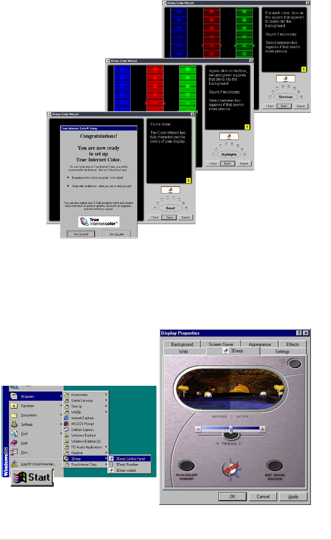Click OK in Display Properties
The image size is (331, 540).
[x=233, y=497]
